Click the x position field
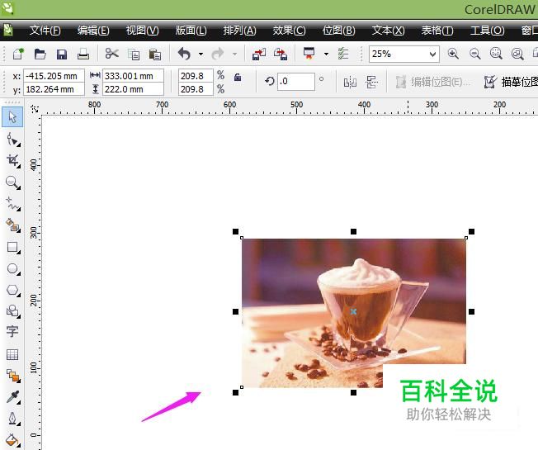The width and height of the screenshot is (538, 450). click(x=54, y=76)
